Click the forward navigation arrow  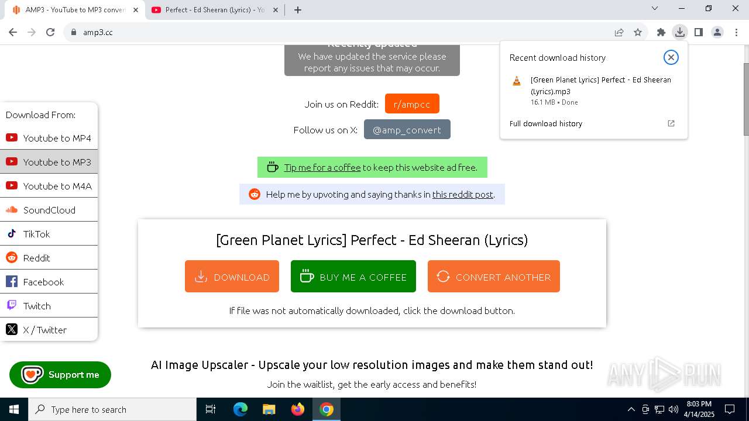(x=32, y=32)
